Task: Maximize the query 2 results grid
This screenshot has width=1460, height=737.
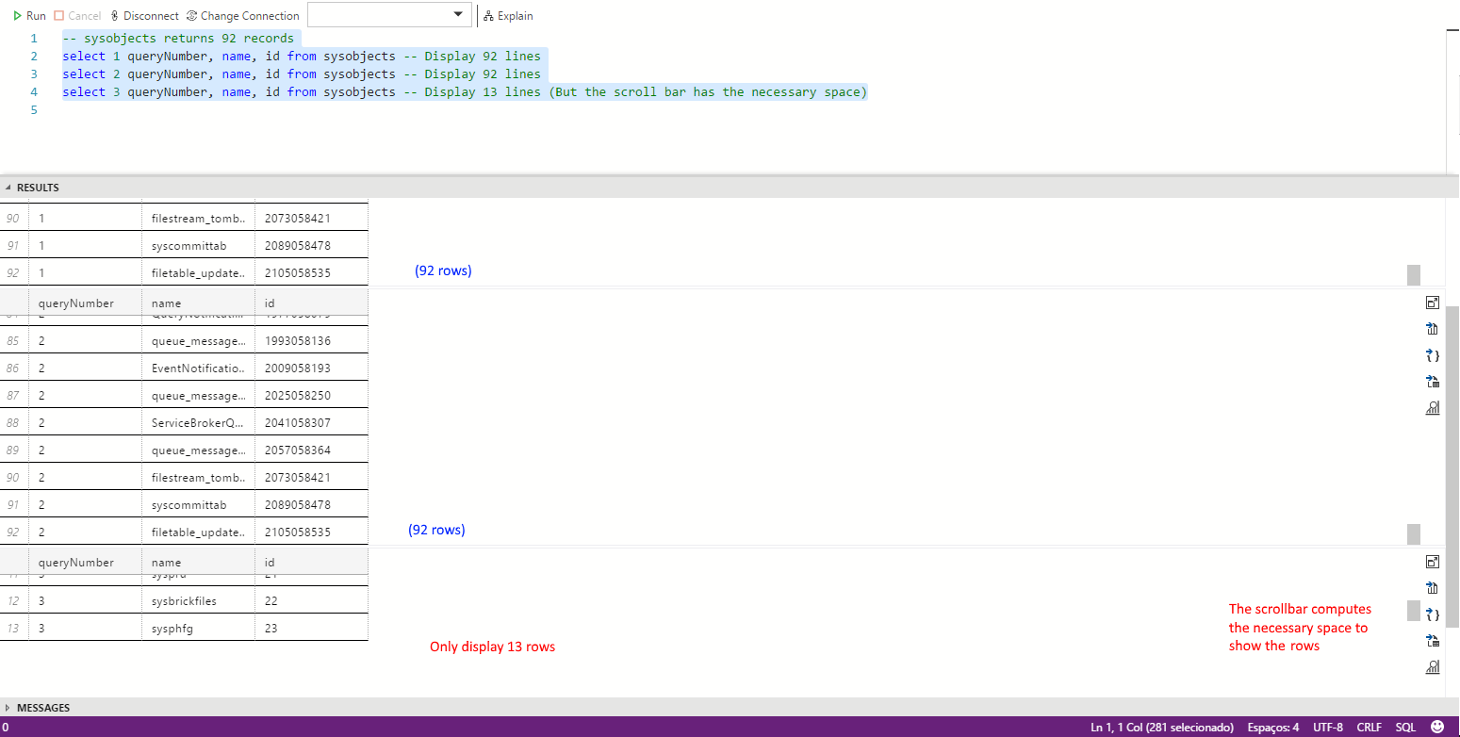Action: coord(1433,303)
